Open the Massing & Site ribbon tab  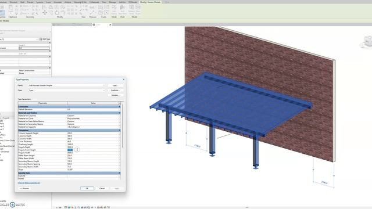(x=80, y=2)
